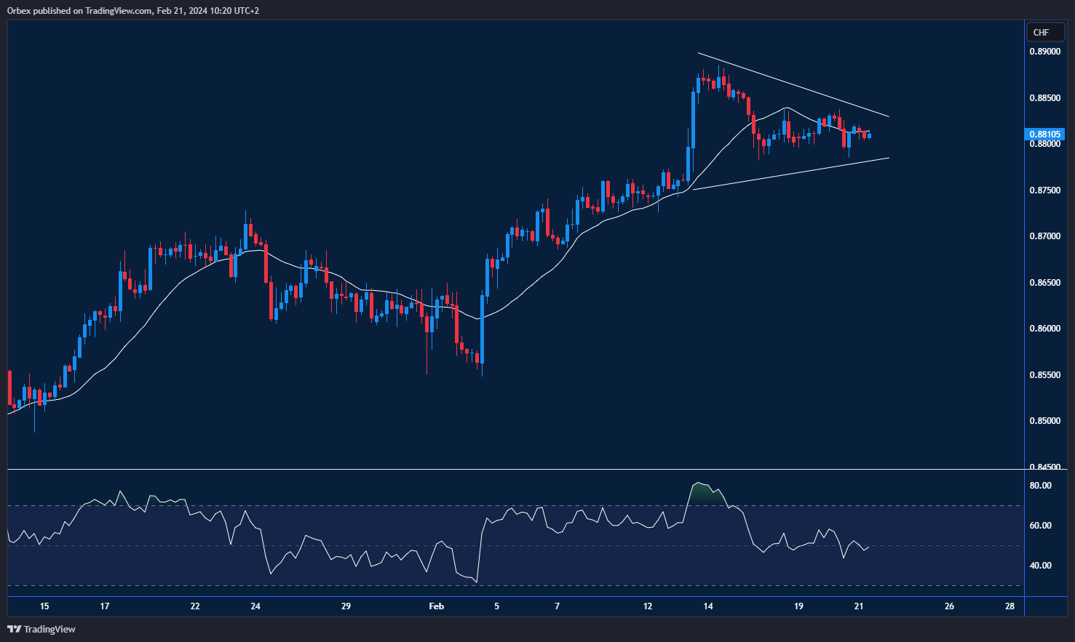
Task: Select the 0.87000 price axis label
Action: pyautogui.click(x=1044, y=236)
